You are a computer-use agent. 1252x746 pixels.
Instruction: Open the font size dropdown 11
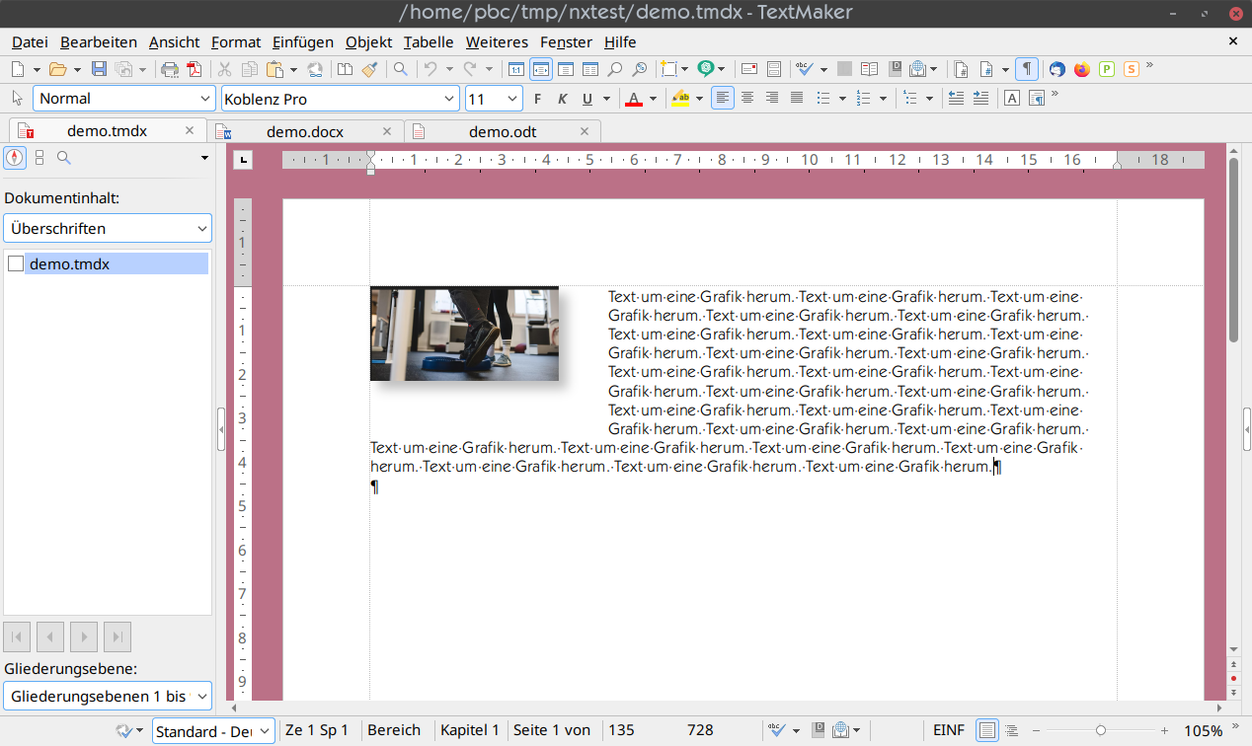[x=494, y=99]
